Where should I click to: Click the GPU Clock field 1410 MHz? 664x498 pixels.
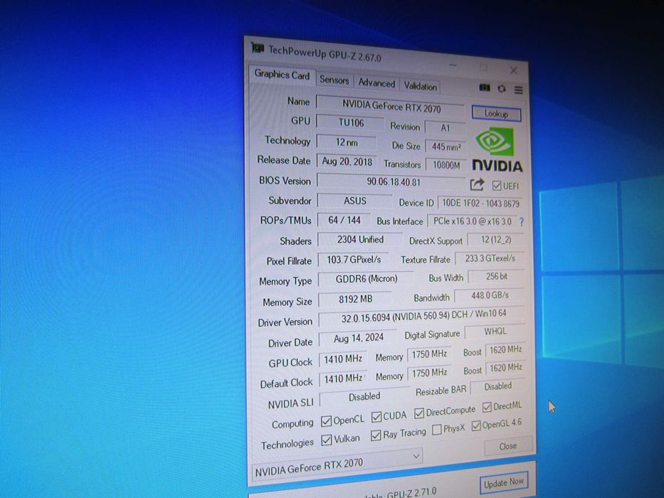pyautogui.click(x=342, y=359)
